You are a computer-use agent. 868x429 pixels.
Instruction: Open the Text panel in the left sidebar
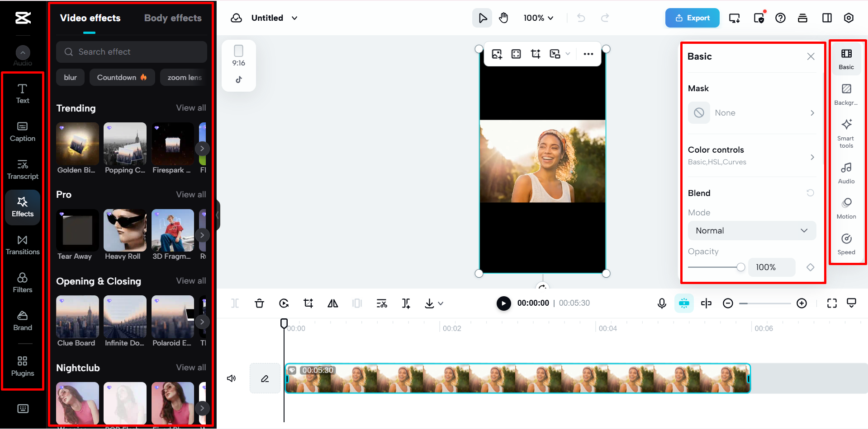pyautogui.click(x=22, y=93)
